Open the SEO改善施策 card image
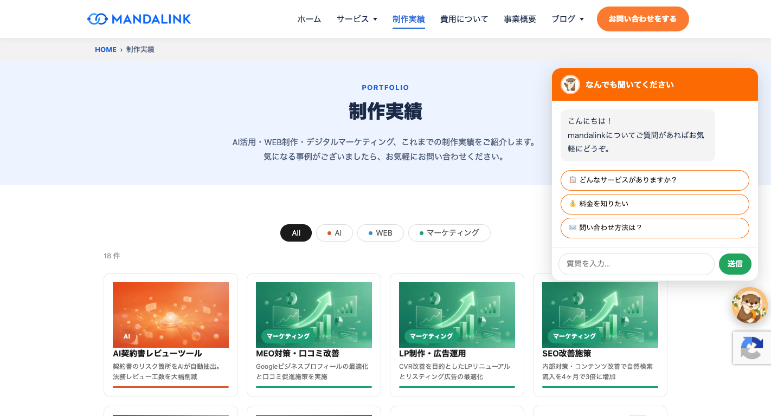The width and height of the screenshot is (771, 416). pyautogui.click(x=600, y=315)
